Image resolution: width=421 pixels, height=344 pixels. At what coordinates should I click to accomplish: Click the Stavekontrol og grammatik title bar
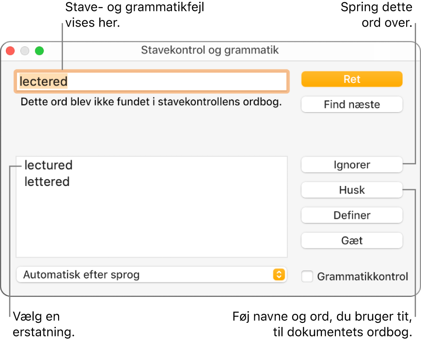[210, 50]
